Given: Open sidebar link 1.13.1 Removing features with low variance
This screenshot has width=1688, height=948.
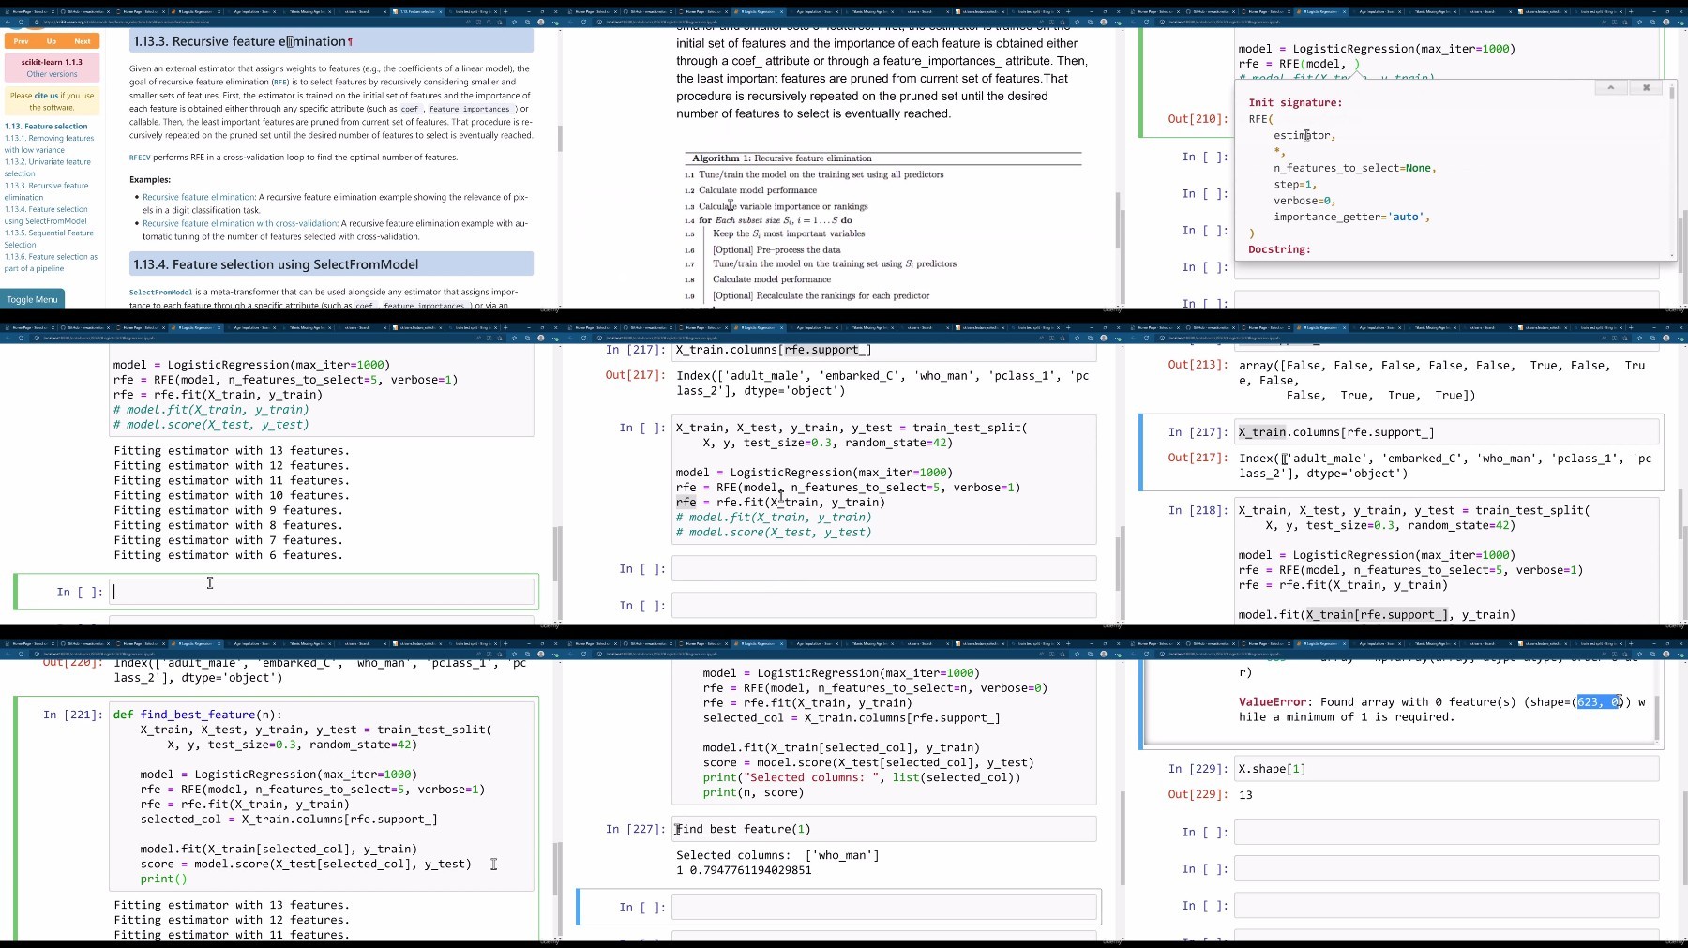Looking at the screenshot, I should (x=49, y=143).
